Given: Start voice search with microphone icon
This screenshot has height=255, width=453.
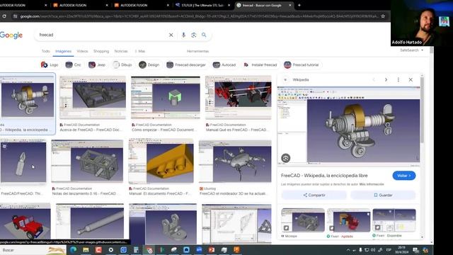Looking at the screenshot, I should 183,35.
